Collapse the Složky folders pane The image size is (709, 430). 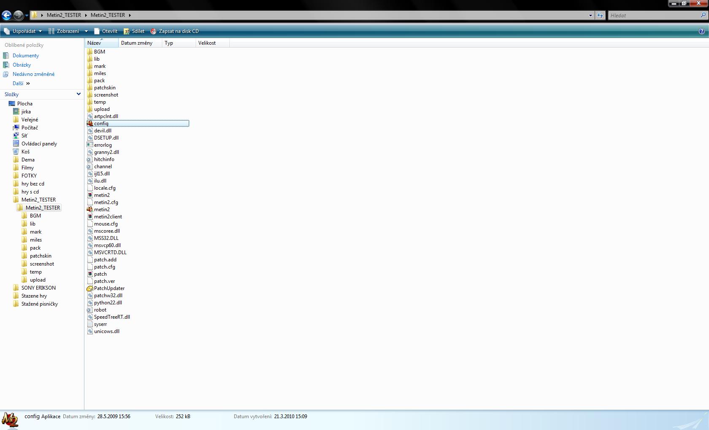(78, 94)
